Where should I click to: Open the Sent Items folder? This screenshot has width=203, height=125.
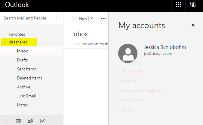26,69
